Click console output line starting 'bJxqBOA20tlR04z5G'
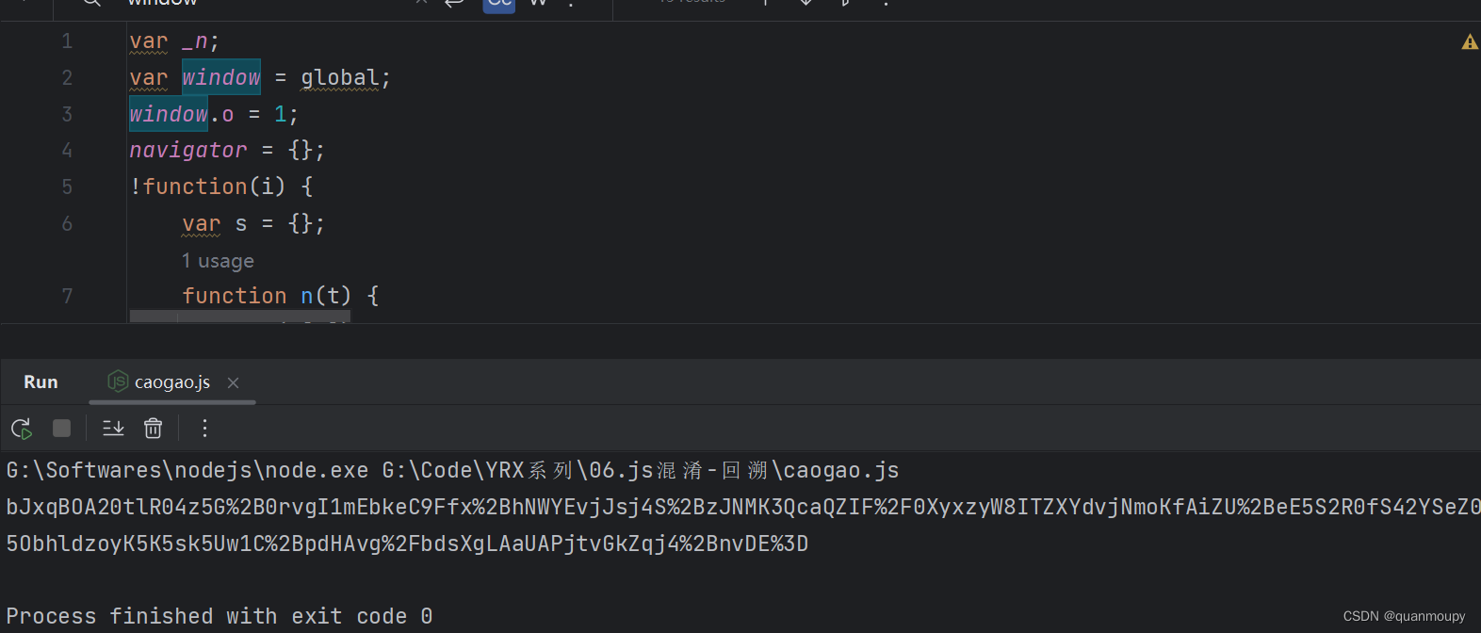This screenshot has height=633, width=1481. coord(743,507)
